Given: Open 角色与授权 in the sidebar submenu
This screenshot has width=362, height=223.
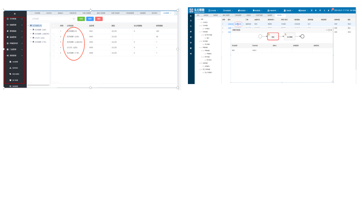Looking at the screenshot, I should click(15, 74).
